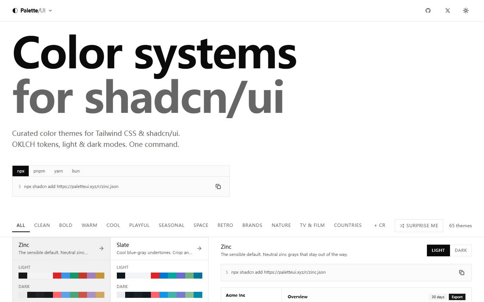Filter themes by NATURE
This screenshot has height=302, width=484.
(x=281, y=225)
